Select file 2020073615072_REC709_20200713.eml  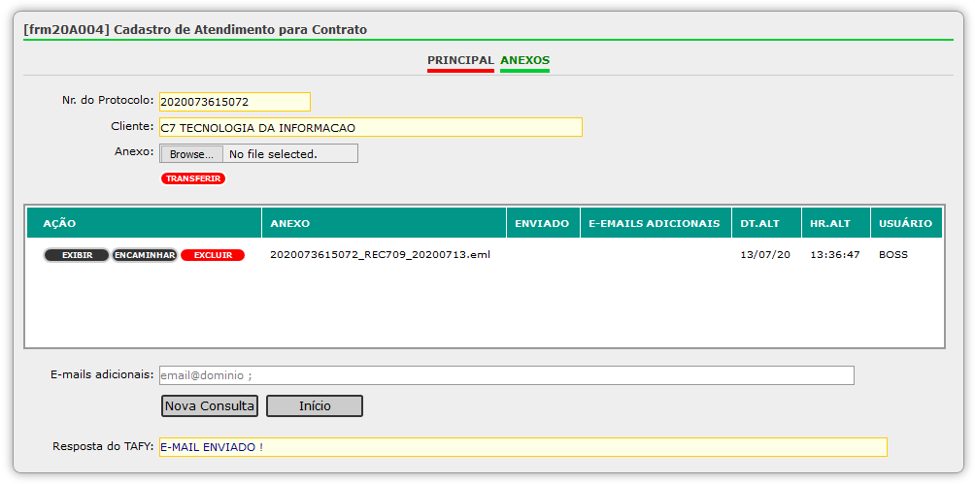coord(380,255)
